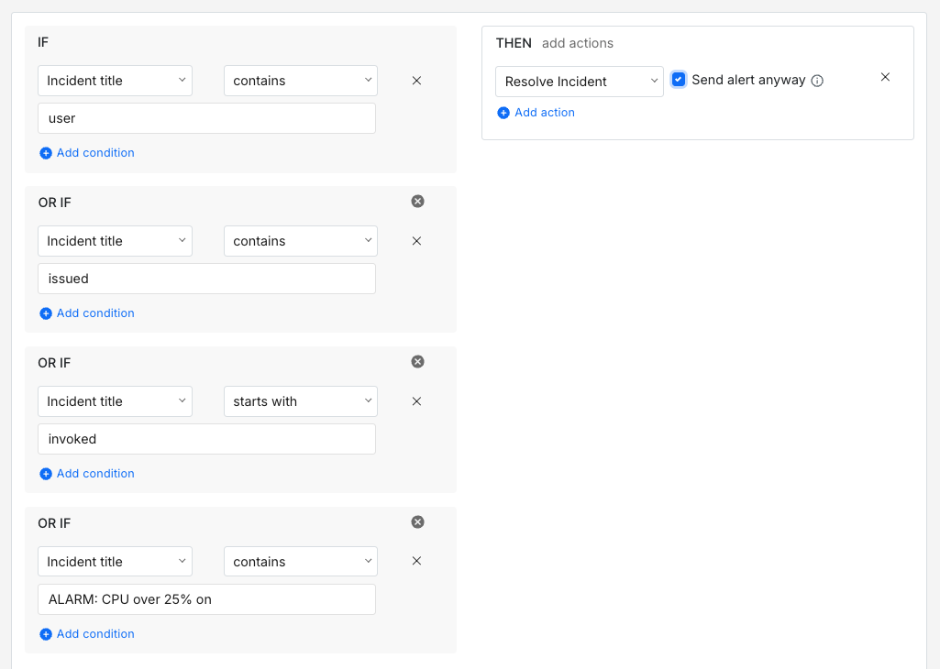Image resolution: width=940 pixels, height=669 pixels.
Task: Remove the ALARM: CPU contains condition row
Action: (x=416, y=561)
